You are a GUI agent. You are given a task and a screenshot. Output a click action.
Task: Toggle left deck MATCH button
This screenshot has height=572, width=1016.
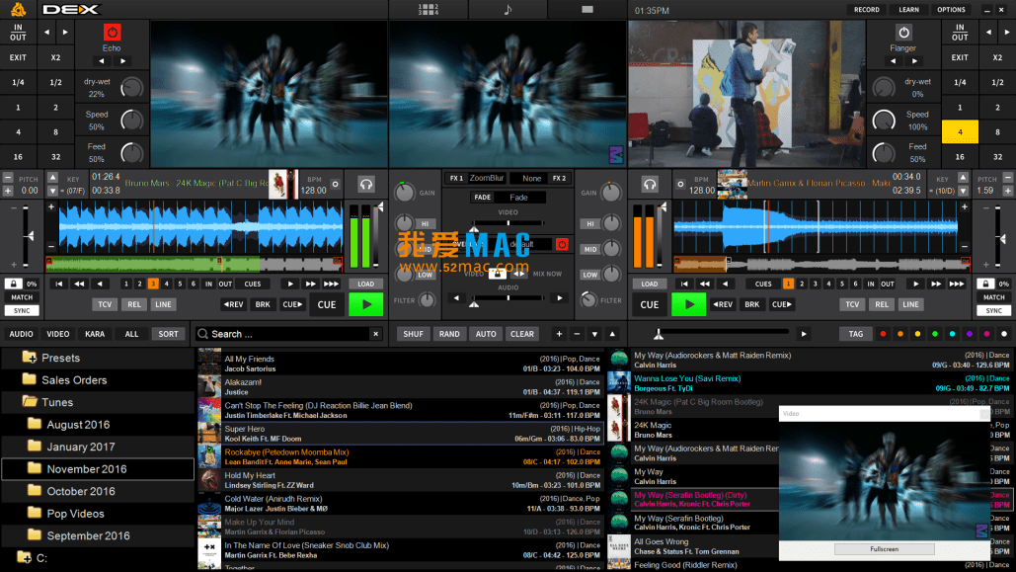(x=22, y=297)
